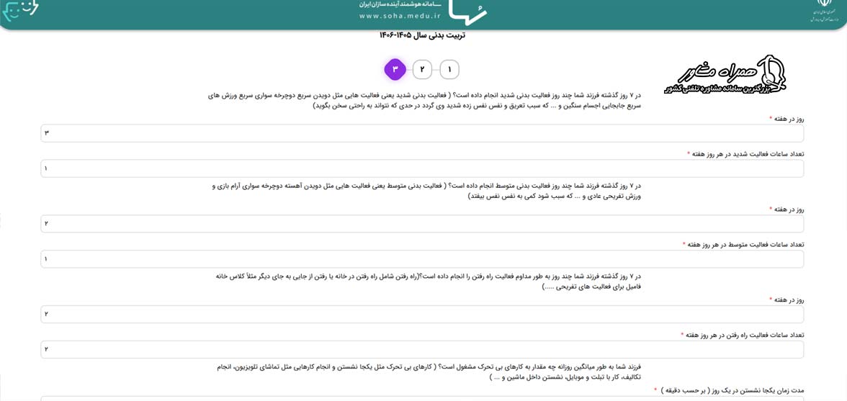Click the smiley face logo in header
The width and height of the screenshot is (847, 401).
pyautogui.click(x=20, y=11)
